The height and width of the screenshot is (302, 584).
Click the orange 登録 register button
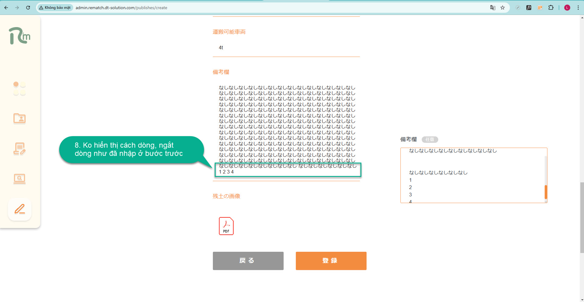tap(331, 261)
